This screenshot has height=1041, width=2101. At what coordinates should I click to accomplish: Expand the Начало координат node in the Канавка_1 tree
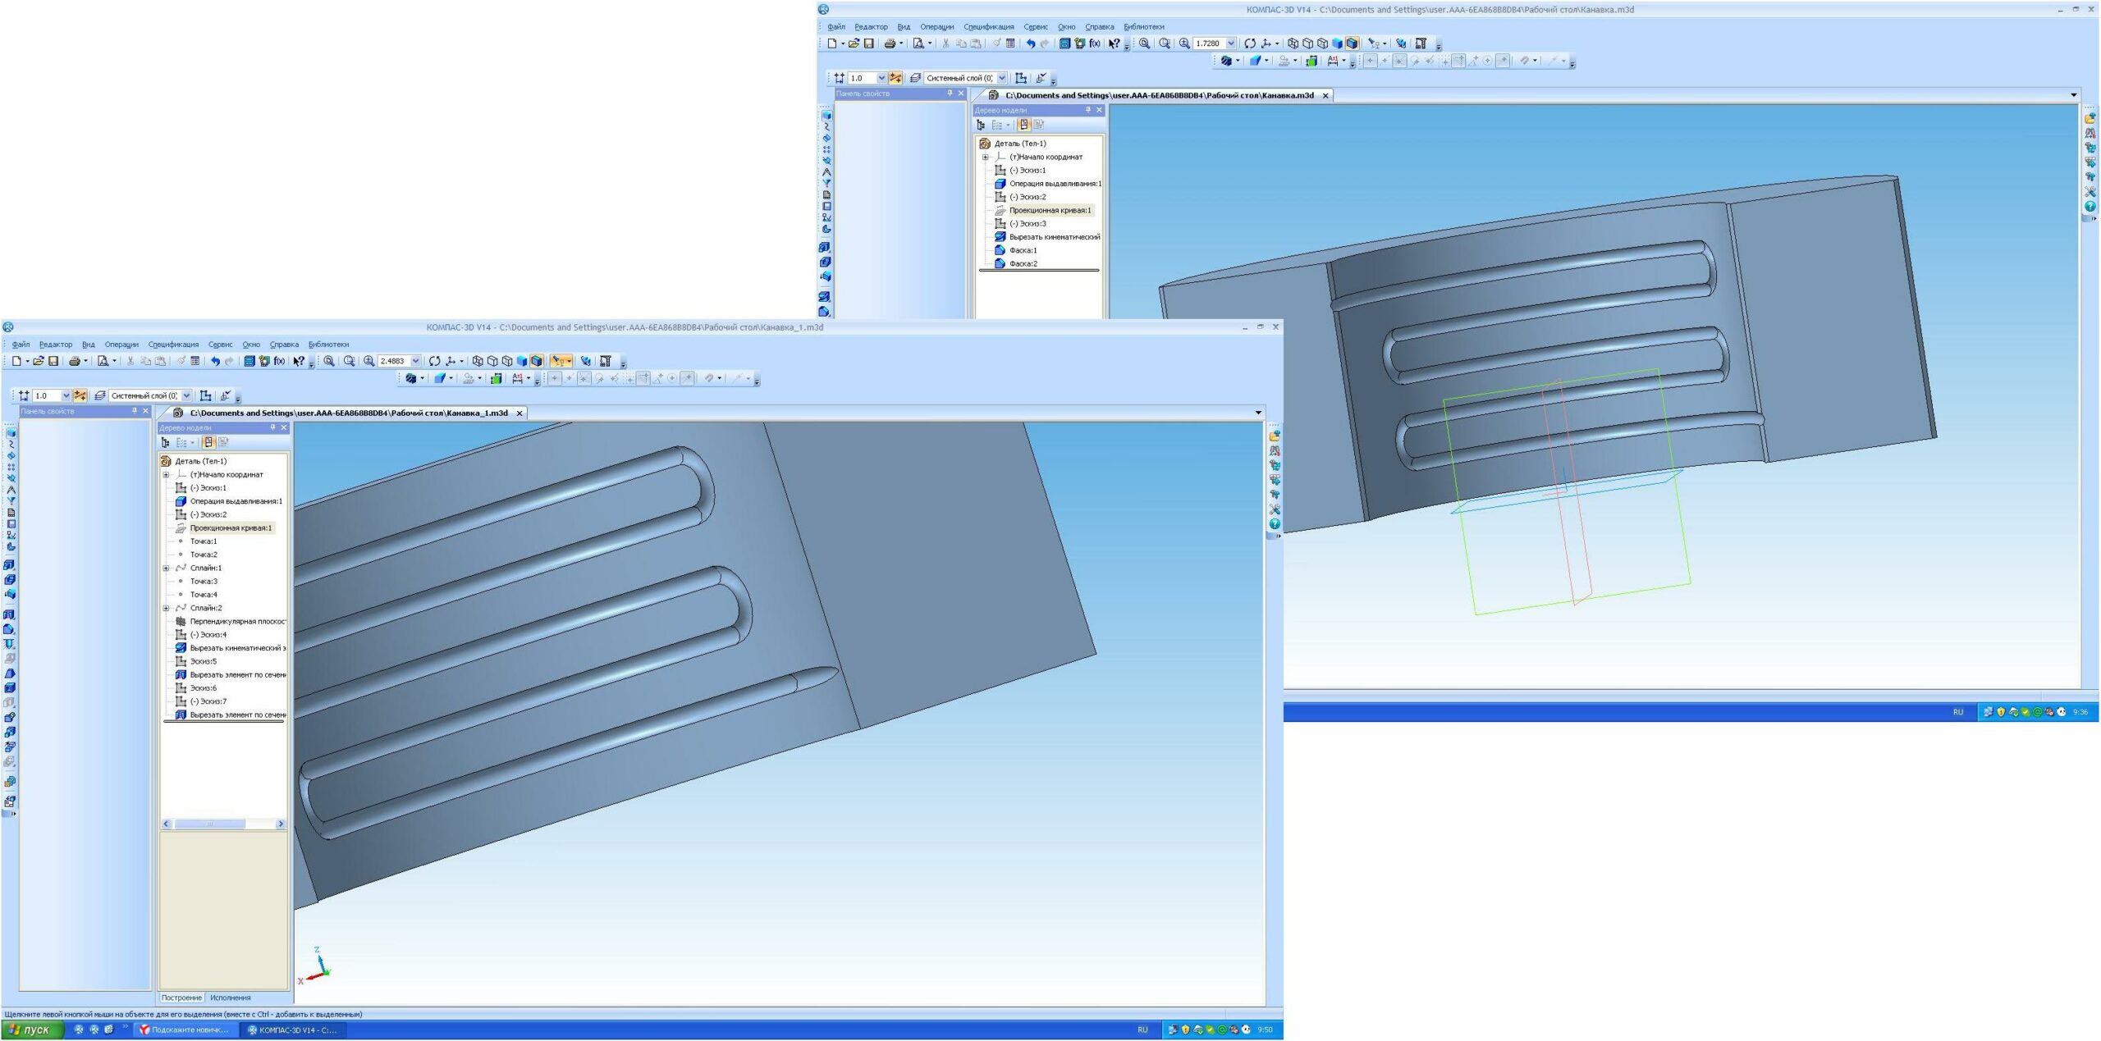(166, 475)
